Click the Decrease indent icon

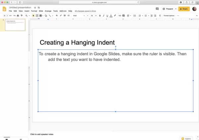[152, 16]
